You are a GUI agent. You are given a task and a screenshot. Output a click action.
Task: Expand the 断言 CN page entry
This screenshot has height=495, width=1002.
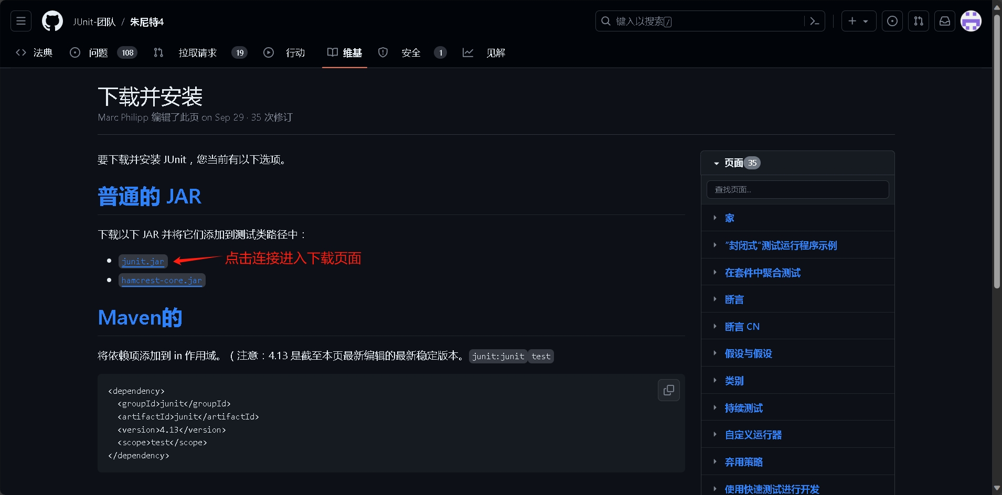[715, 326]
